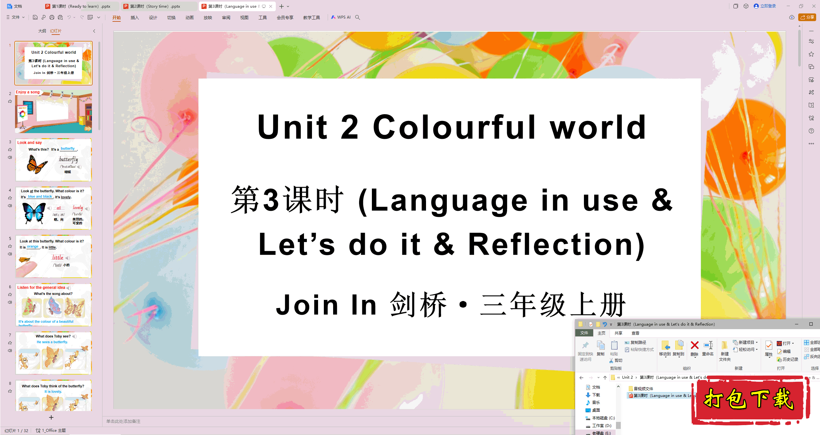Viewport: 820px width, 435px height.
Task: Click the Back arrow in File Explorer
Action: click(581, 377)
